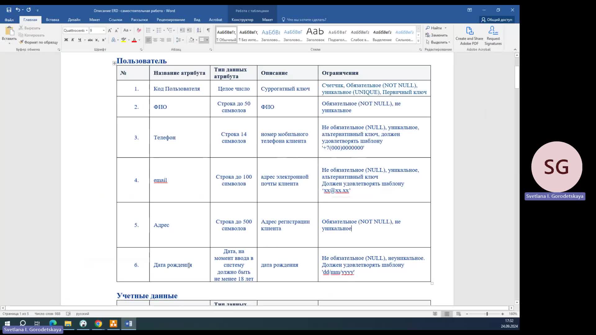Toggle underline (Ч) formatting
596x335 pixels.
(80, 40)
